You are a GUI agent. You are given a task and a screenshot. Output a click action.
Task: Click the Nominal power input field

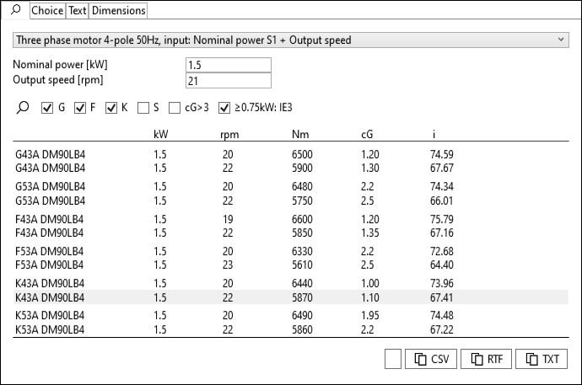[228, 65]
